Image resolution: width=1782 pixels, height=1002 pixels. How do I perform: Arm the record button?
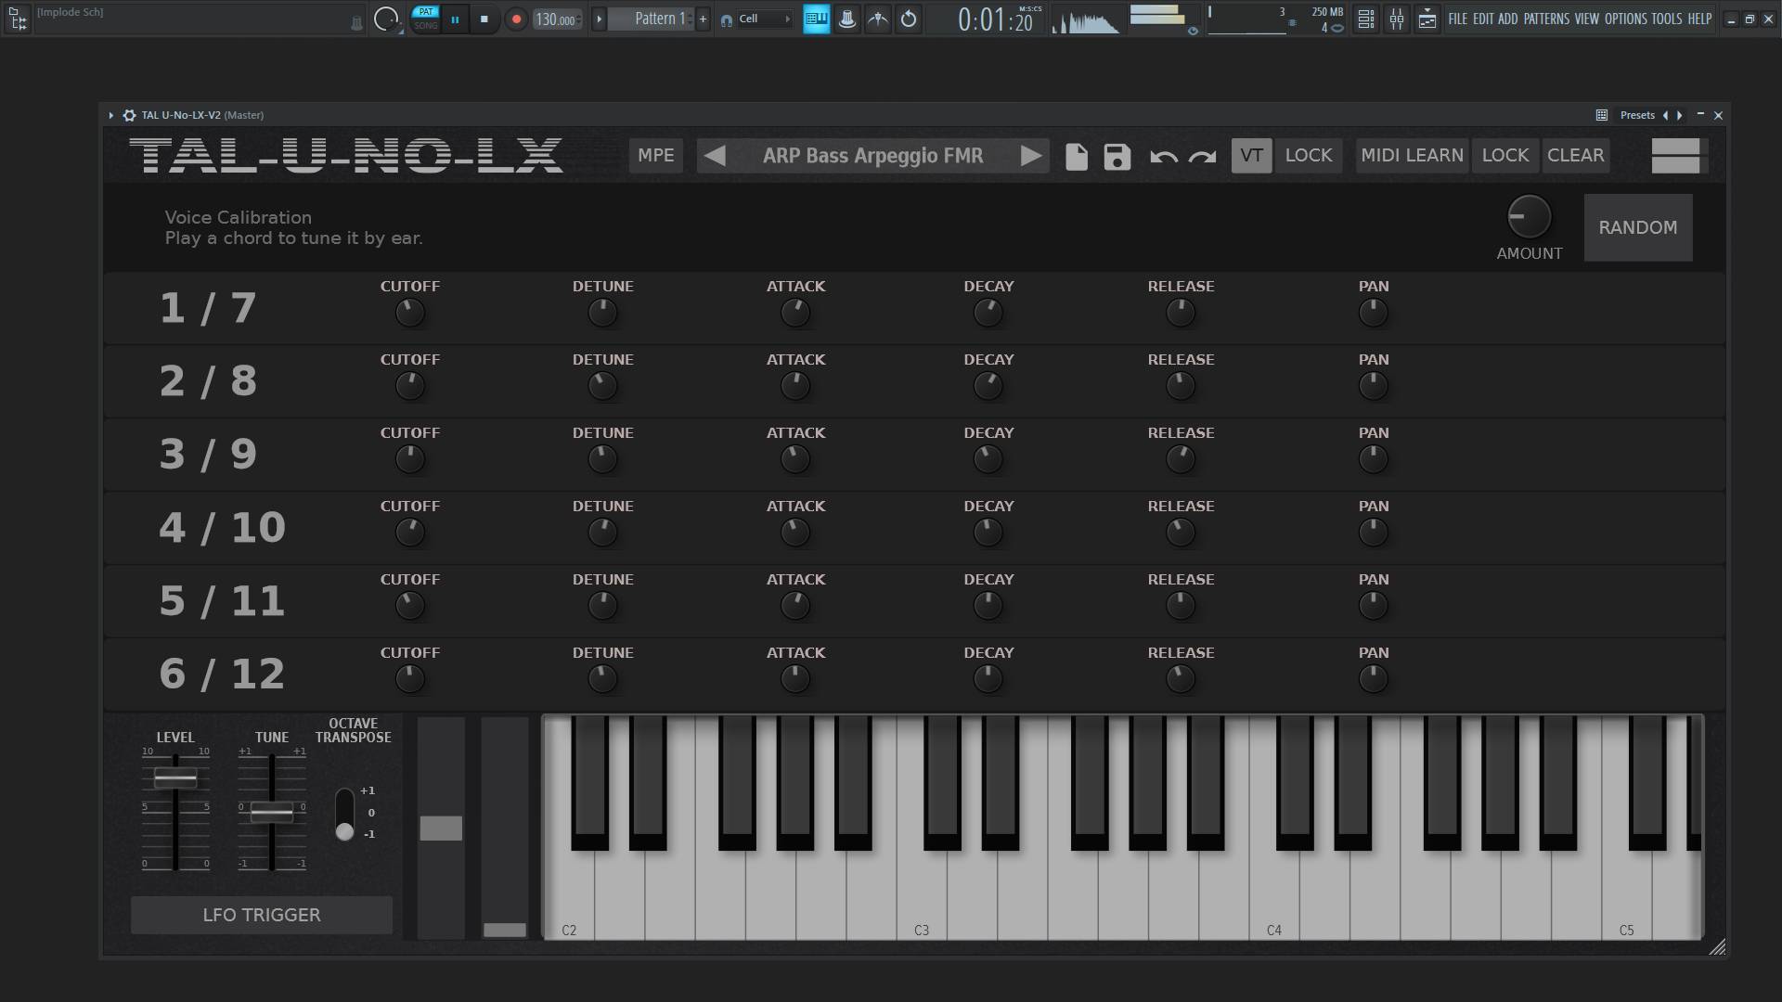[x=516, y=19]
